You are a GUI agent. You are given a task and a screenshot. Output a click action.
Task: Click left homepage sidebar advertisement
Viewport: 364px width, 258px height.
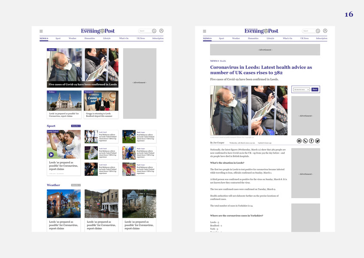tap(140, 83)
